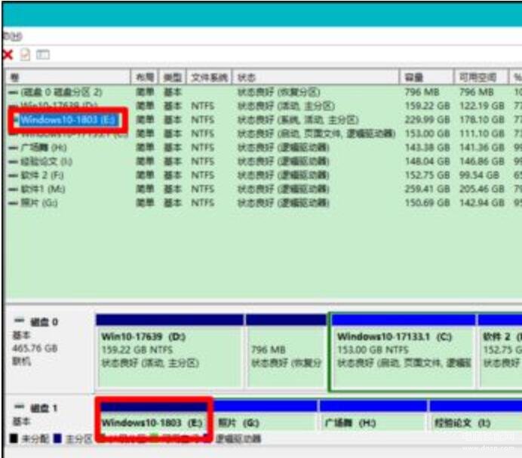Select the 软件1 (M:) volume name
This screenshot has width=522, height=458.
(x=43, y=189)
